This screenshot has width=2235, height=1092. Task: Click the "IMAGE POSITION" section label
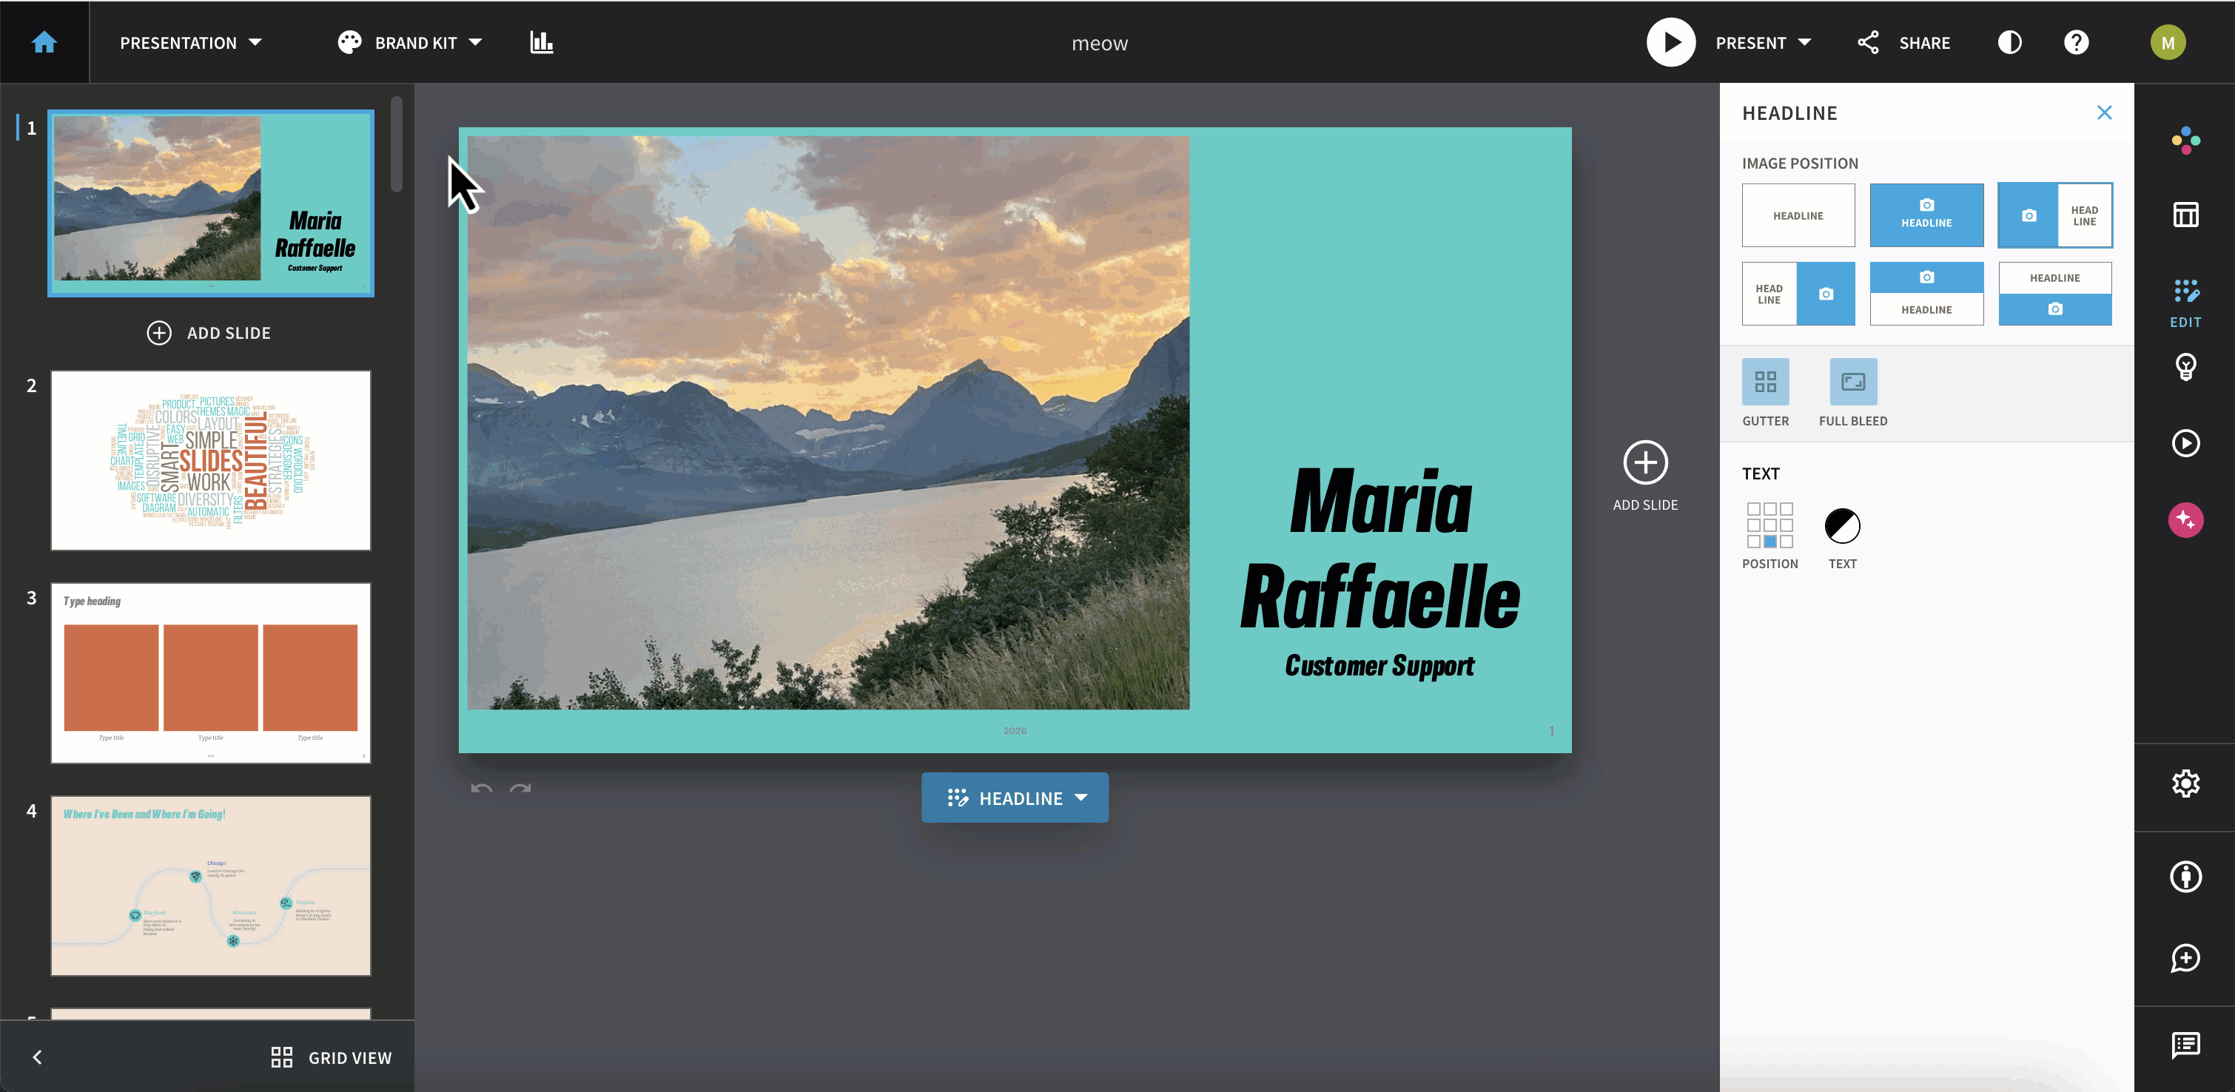(x=1799, y=163)
